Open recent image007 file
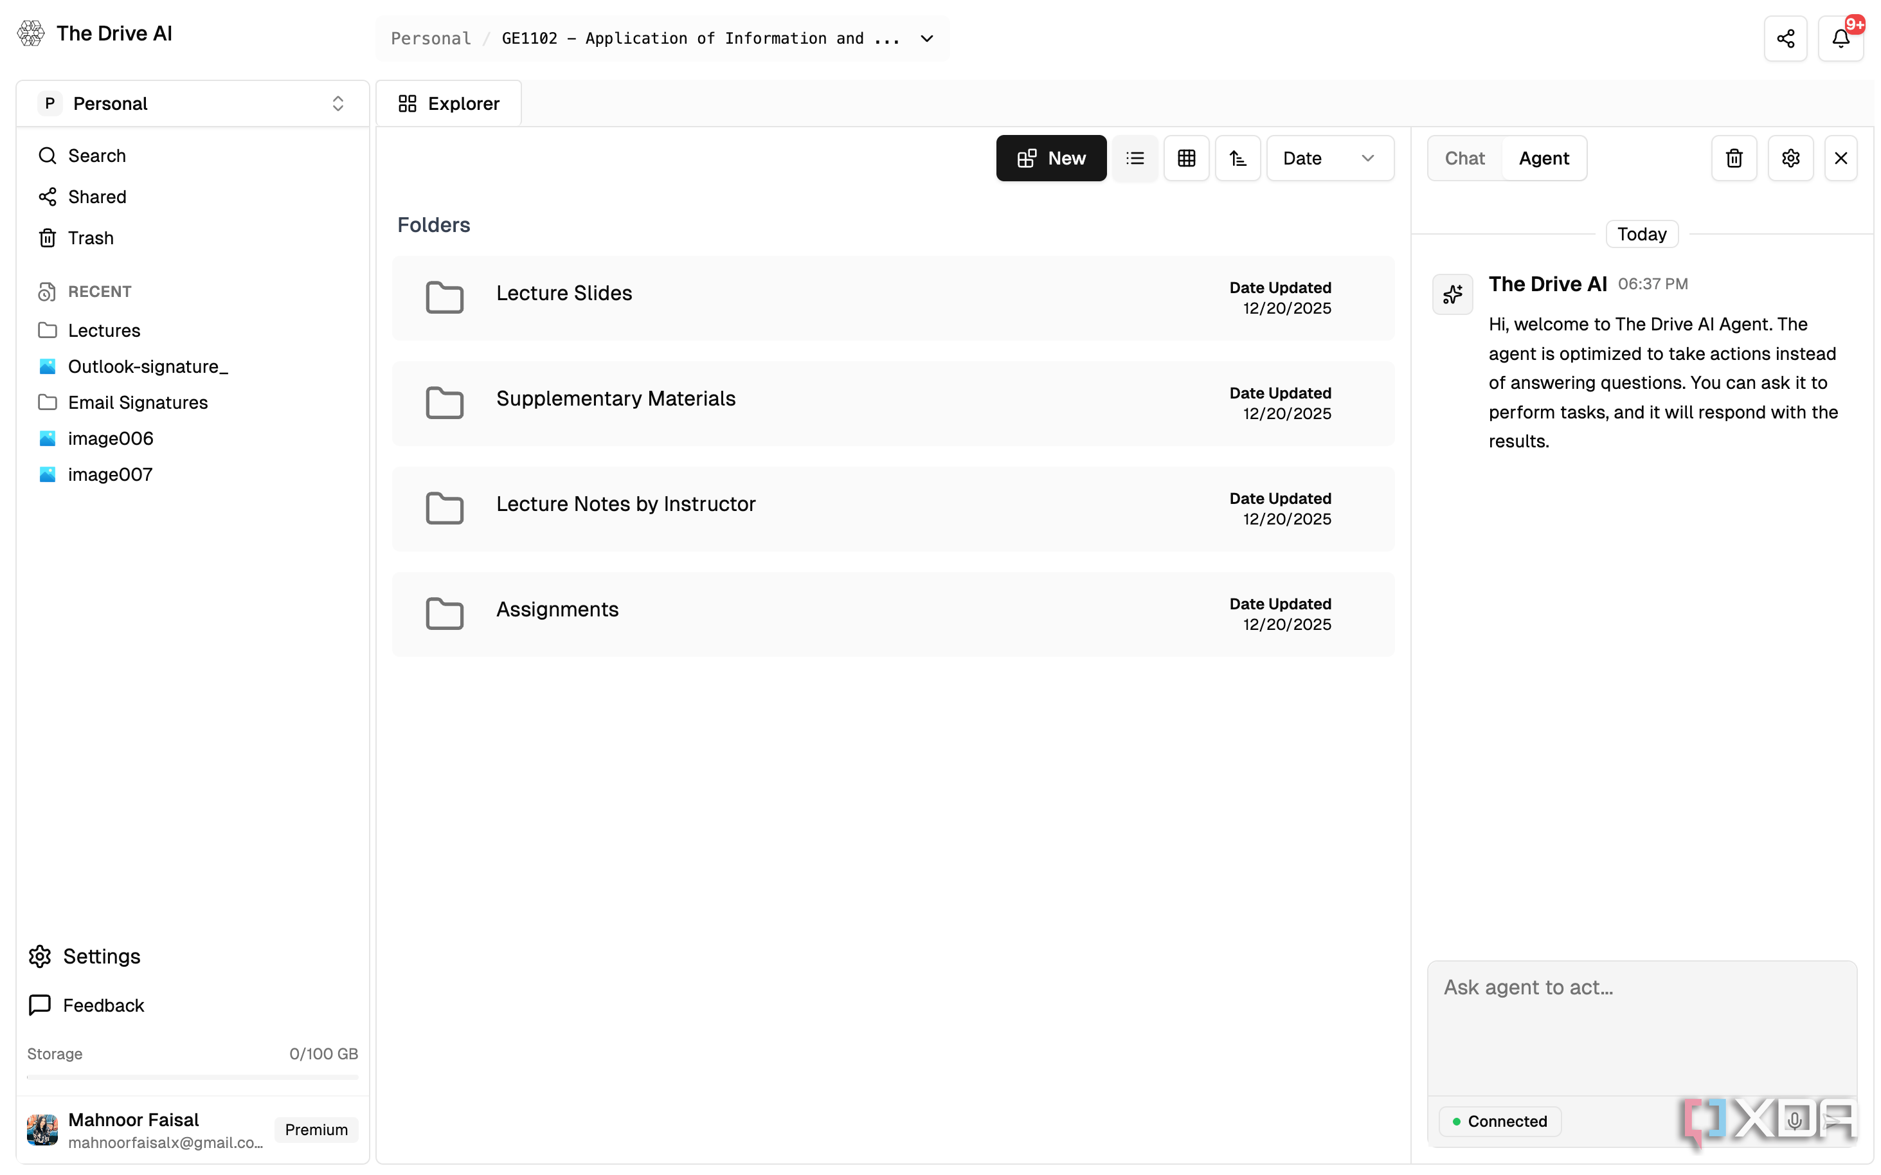Screen dimensions: 1881x1175 click(95, 474)
